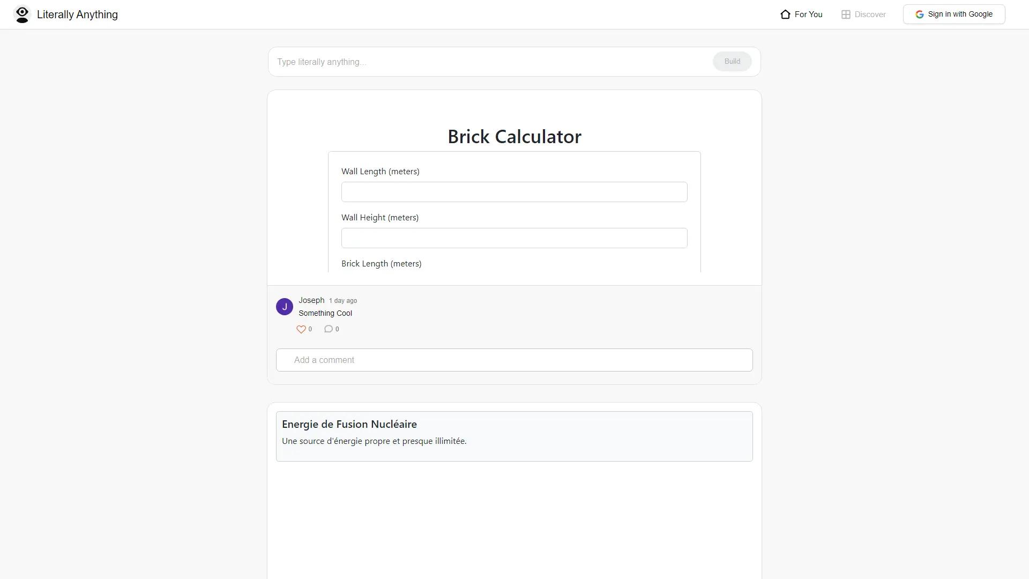Click the username Joseph
Viewport: 1029px width, 579px height.
point(311,300)
